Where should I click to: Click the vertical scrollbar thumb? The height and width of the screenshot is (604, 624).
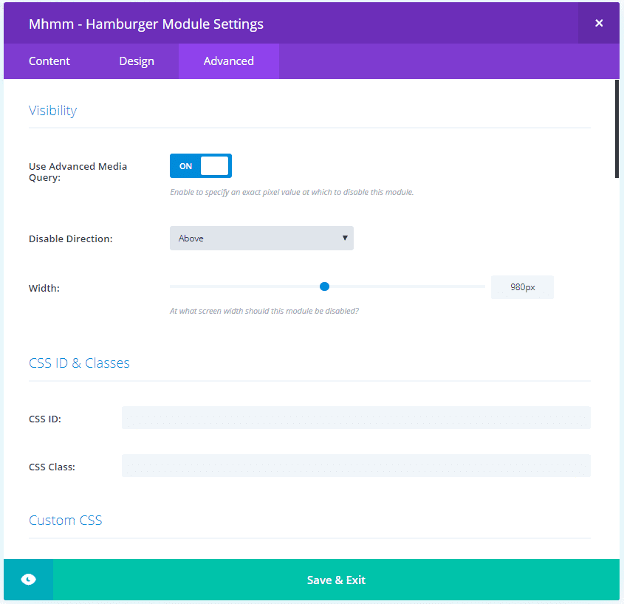click(617, 129)
